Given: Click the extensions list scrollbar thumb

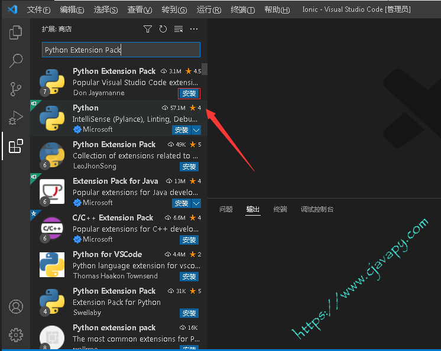Looking at the screenshot, I should click(x=205, y=69).
